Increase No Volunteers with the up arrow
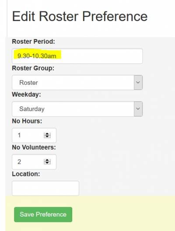The width and height of the screenshot is (175, 231). point(47,160)
